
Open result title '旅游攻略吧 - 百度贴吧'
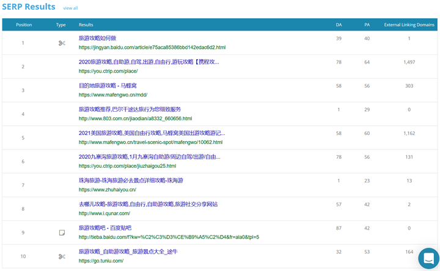[x=105, y=228]
